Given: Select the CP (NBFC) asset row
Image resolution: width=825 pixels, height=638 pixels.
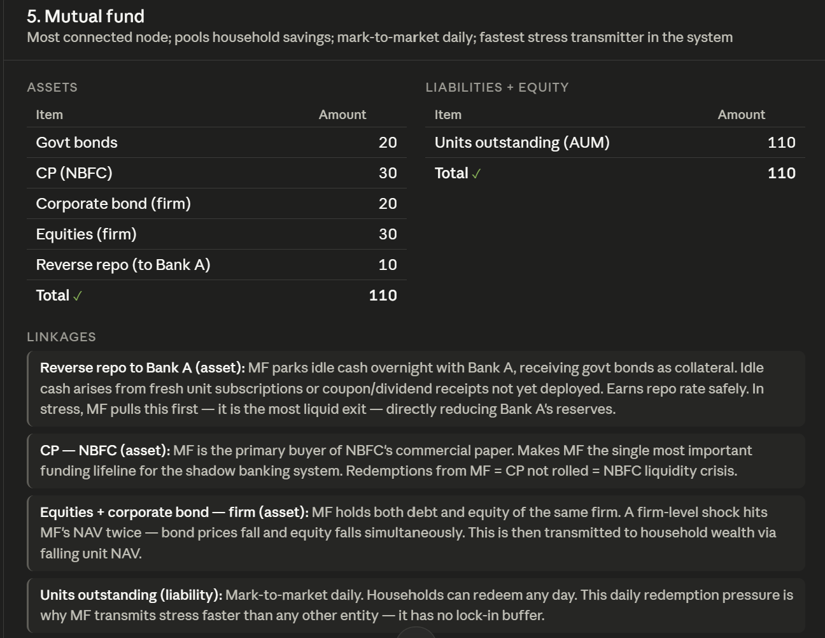Looking at the screenshot, I should pos(216,173).
